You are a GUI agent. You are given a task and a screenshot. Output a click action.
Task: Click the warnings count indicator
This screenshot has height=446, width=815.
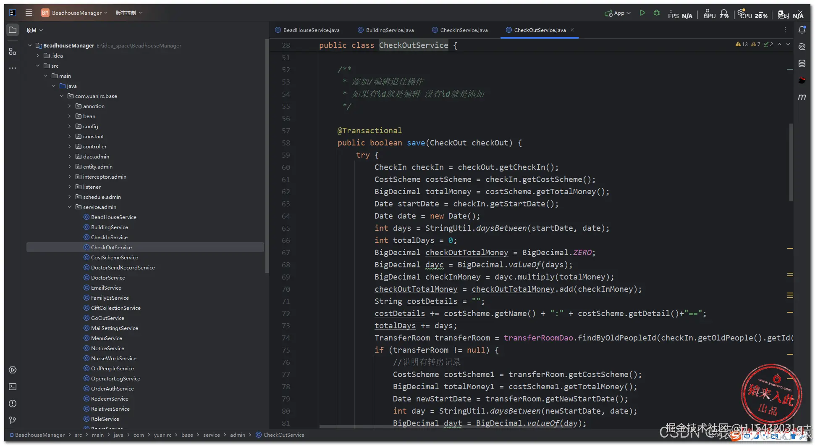pos(742,44)
